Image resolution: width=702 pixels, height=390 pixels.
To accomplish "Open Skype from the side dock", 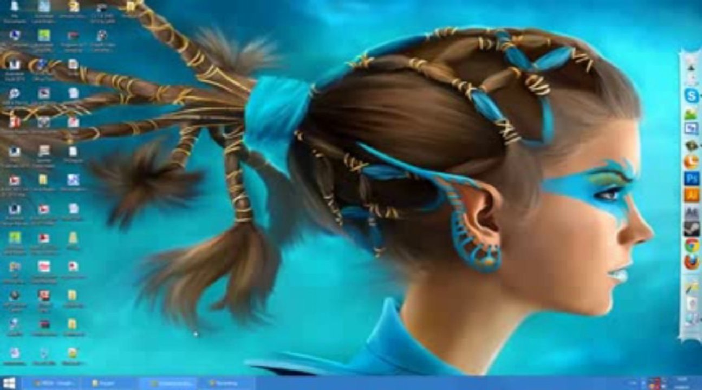I will click(x=691, y=96).
